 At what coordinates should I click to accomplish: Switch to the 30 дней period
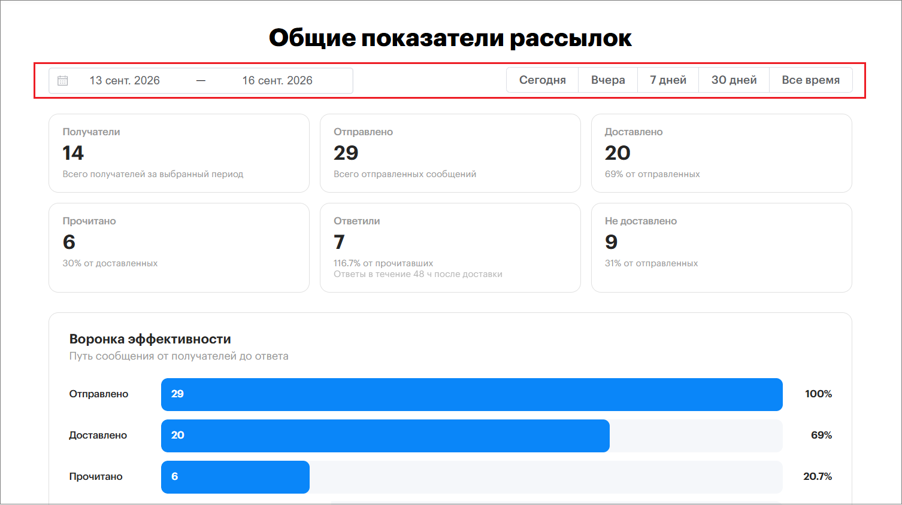click(734, 80)
